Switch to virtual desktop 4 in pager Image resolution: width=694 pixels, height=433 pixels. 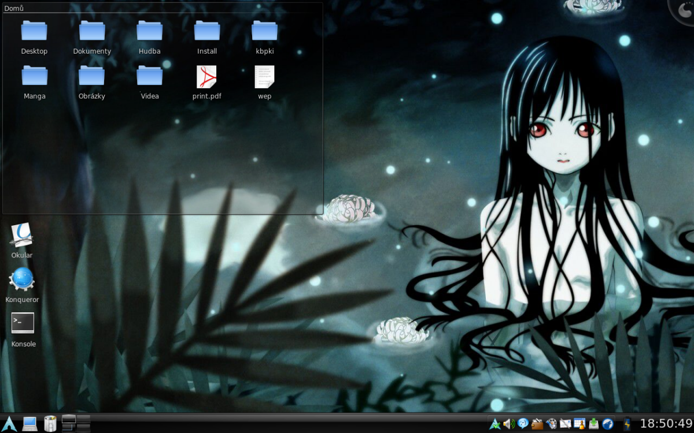click(x=83, y=428)
